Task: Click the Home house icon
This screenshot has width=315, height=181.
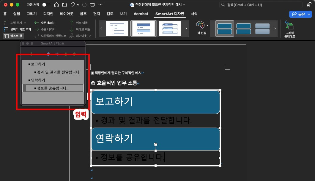Action: click(x=56, y=5)
